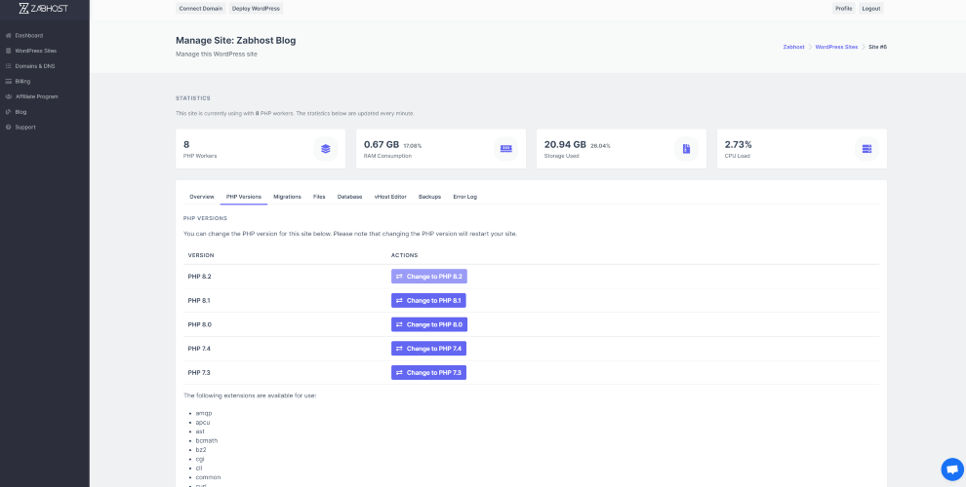Viewport: 966px width, 487px height.
Task: Click the RAM Consumption memory icon
Action: pyautogui.click(x=505, y=149)
